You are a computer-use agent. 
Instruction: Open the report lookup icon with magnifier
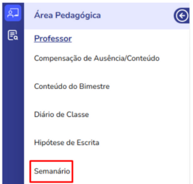(13, 35)
